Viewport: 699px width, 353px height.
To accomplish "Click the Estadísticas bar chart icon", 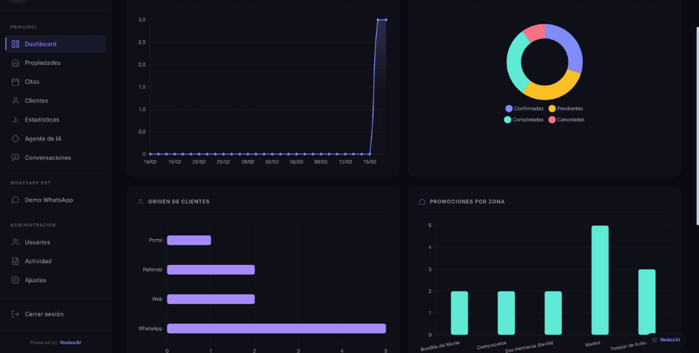I will (16, 120).
